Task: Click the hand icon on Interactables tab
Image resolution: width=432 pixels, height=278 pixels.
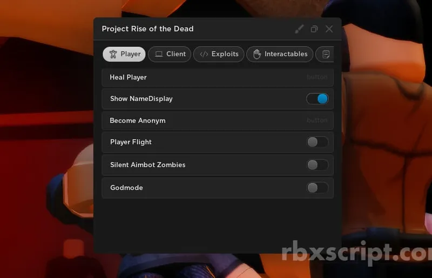Action: click(x=257, y=54)
